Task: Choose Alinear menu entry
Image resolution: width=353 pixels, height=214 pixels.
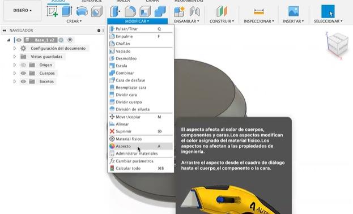Action: click(141, 124)
